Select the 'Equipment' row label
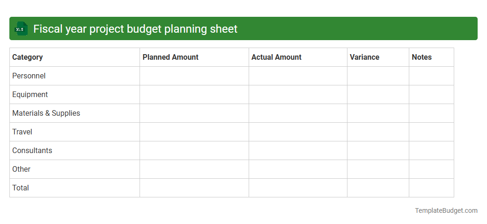This screenshot has width=487, height=224. point(30,95)
